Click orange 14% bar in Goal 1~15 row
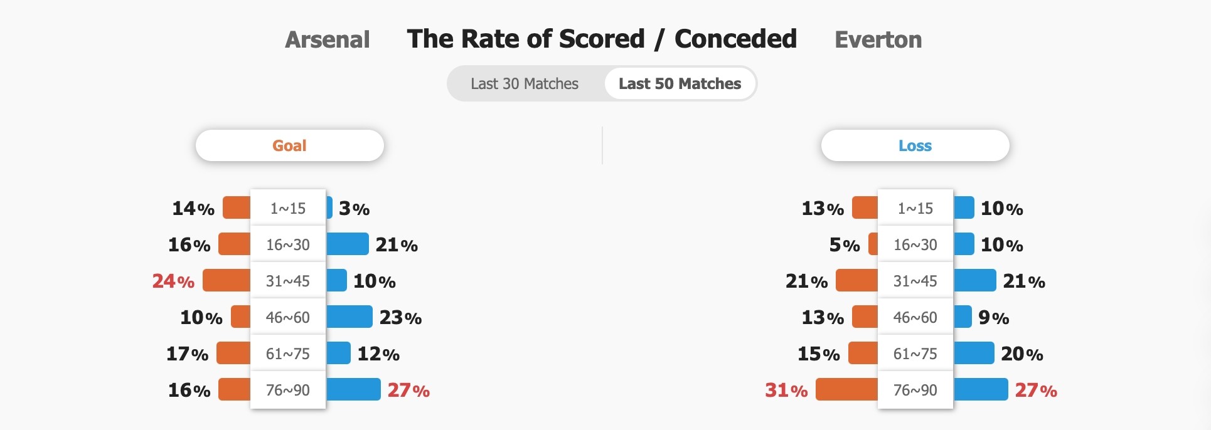The height and width of the screenshot is (430, 1211). click(x=237, y=207)
